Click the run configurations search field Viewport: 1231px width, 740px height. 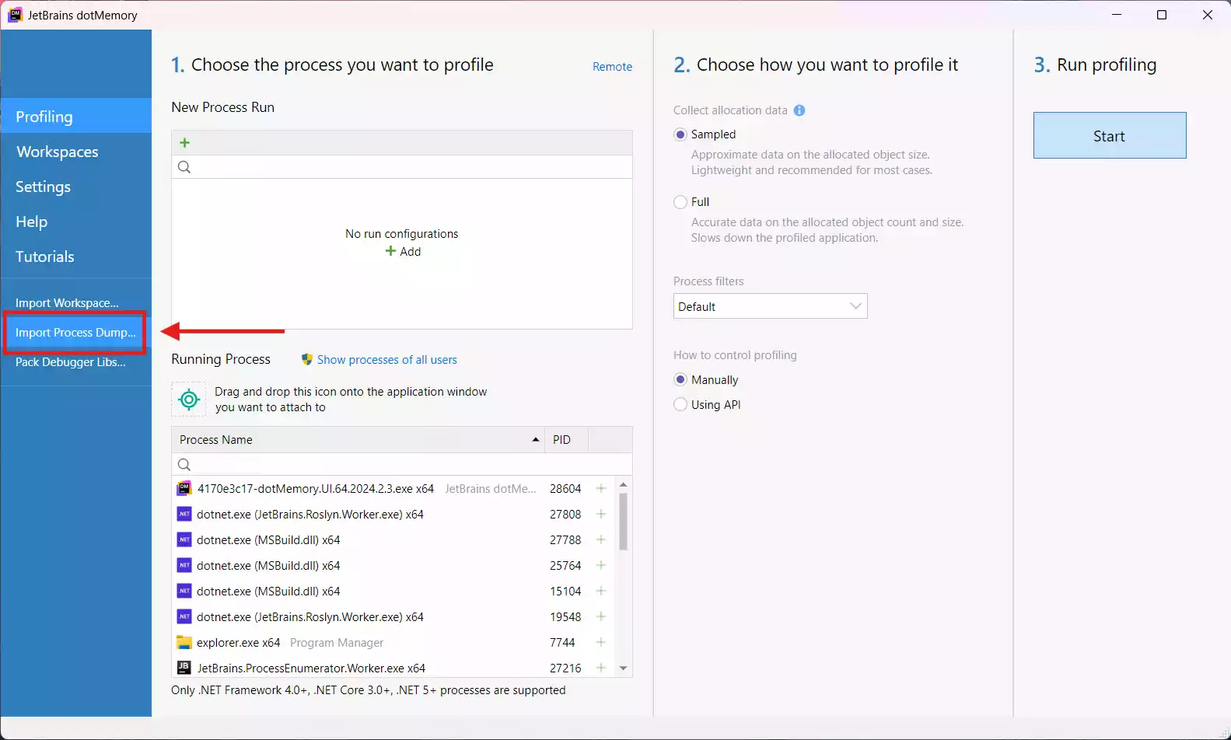tap(402, 167)
